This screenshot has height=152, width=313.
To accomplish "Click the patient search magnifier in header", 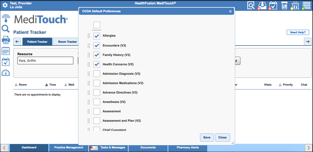I will (x=251, y=5).
